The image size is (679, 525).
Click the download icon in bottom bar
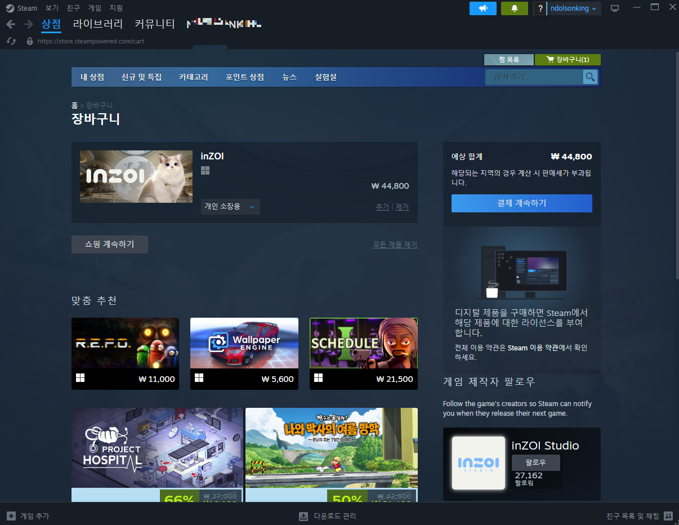point(303,516)
